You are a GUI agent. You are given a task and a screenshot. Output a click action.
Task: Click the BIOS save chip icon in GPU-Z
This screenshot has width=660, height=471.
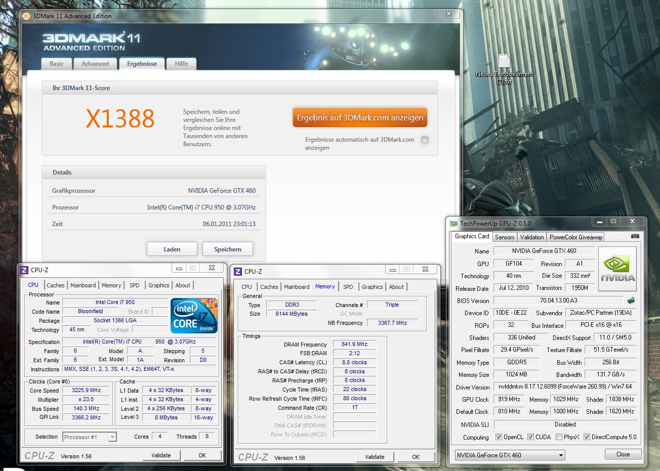(x=631, y=301)
